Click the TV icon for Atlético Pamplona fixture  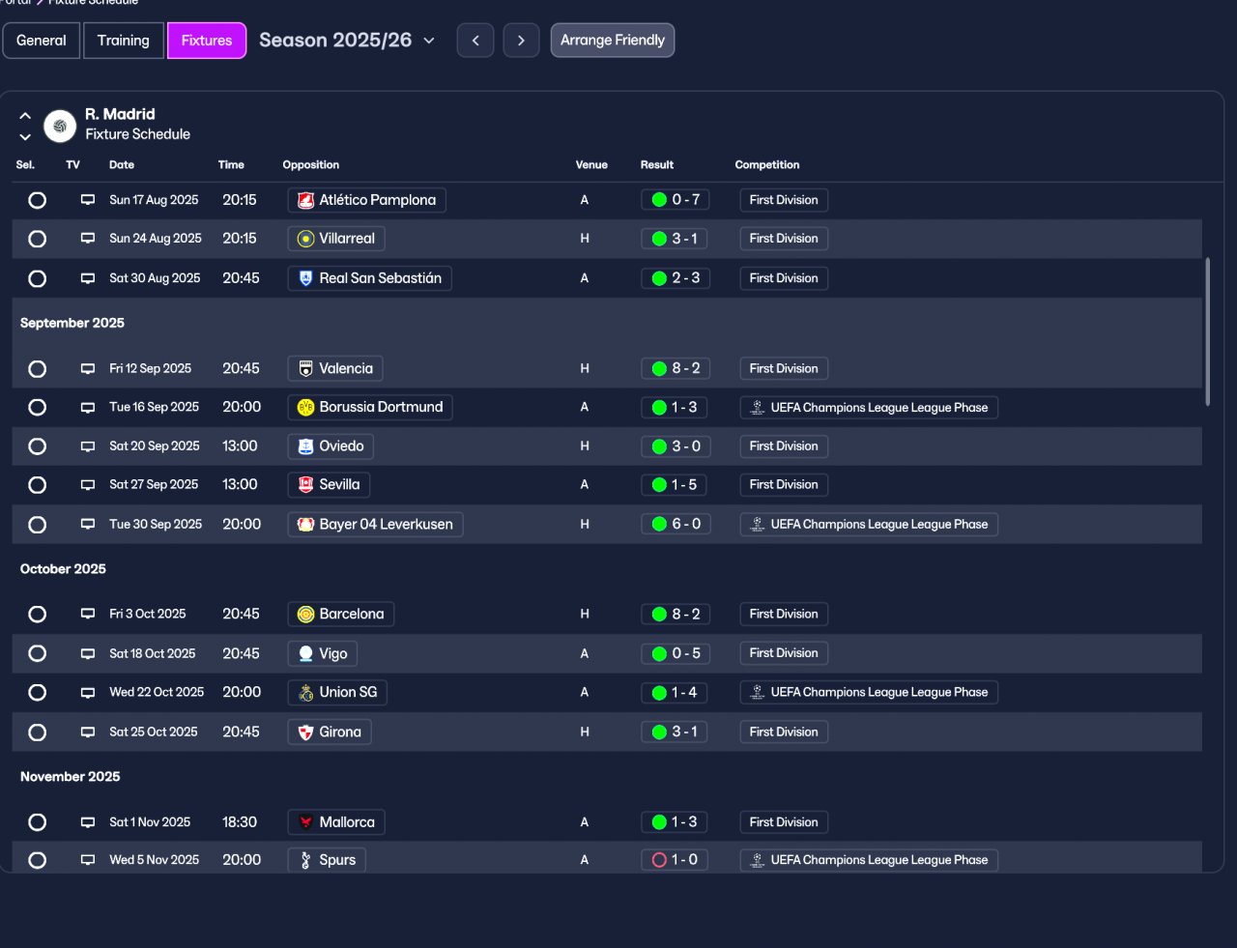(88, 200)
